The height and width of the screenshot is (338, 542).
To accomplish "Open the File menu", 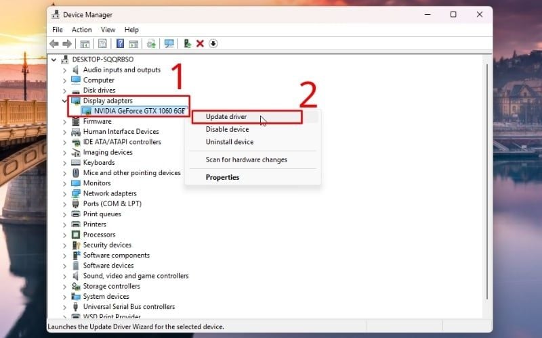I will (58, 30).
